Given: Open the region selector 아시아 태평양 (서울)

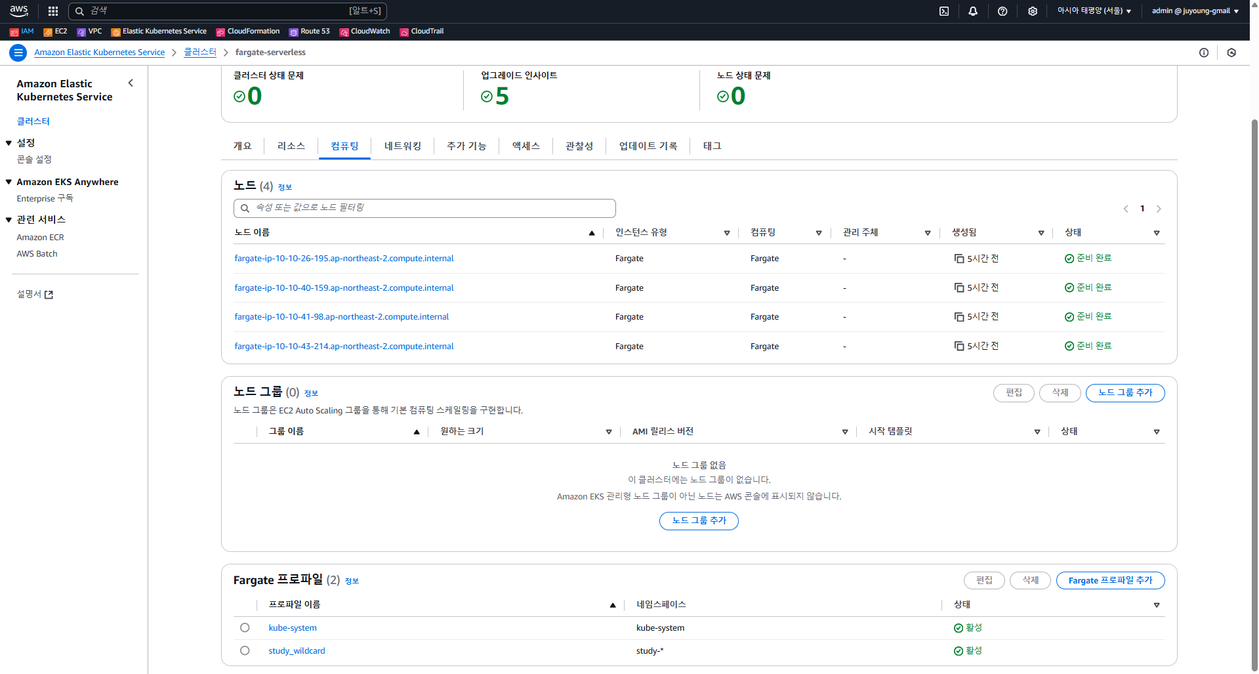Looking at the screenshot, I should (1094, 11).
